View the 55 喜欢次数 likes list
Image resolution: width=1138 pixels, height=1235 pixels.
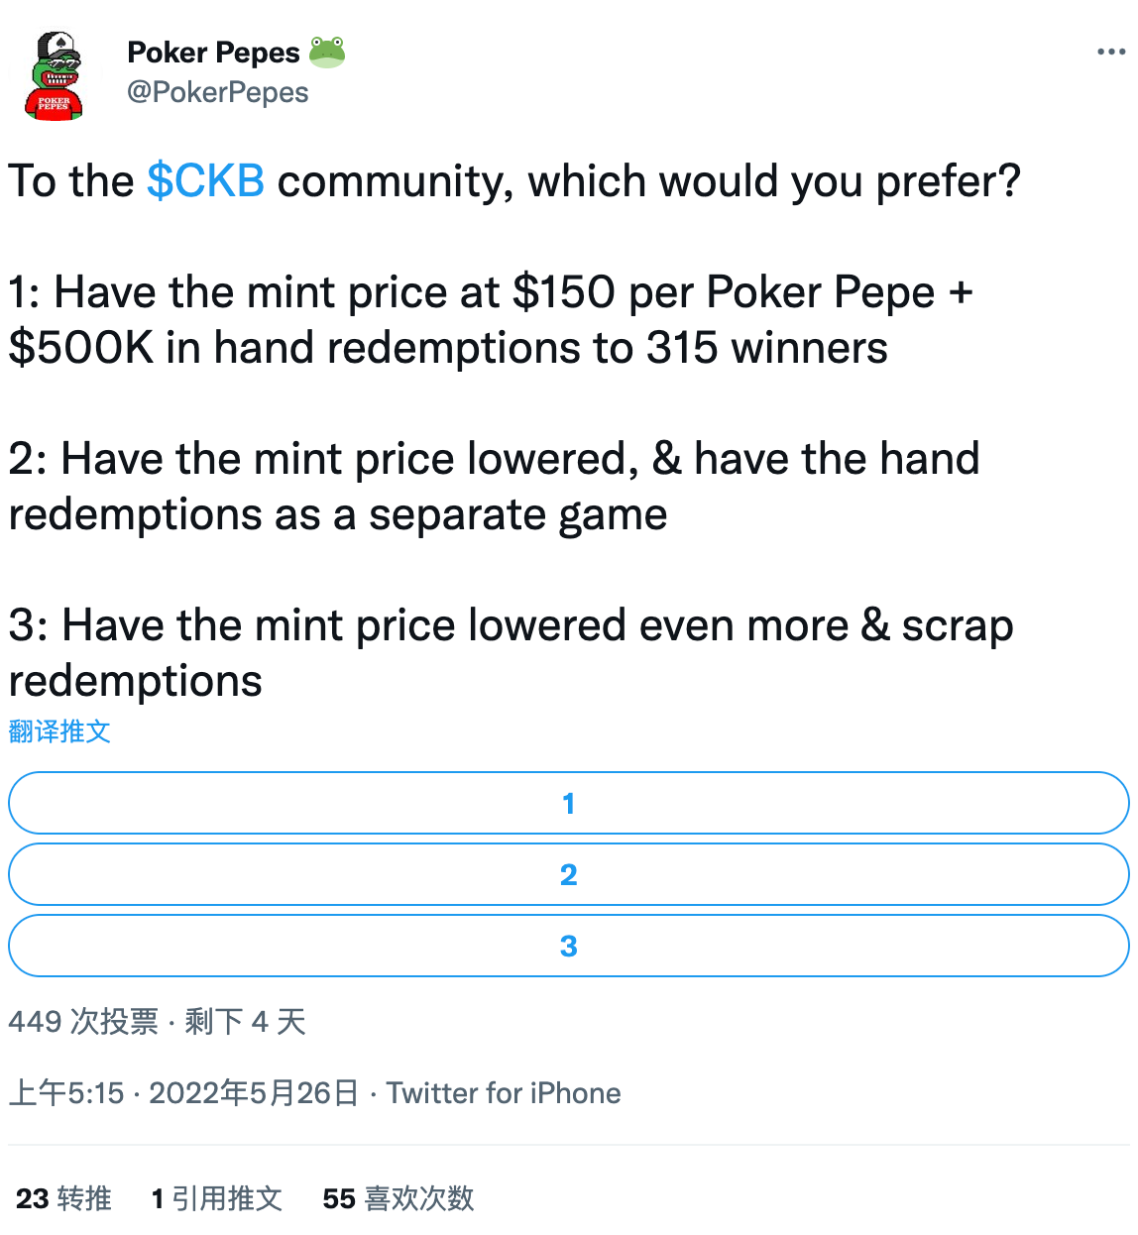point(398,1198)
